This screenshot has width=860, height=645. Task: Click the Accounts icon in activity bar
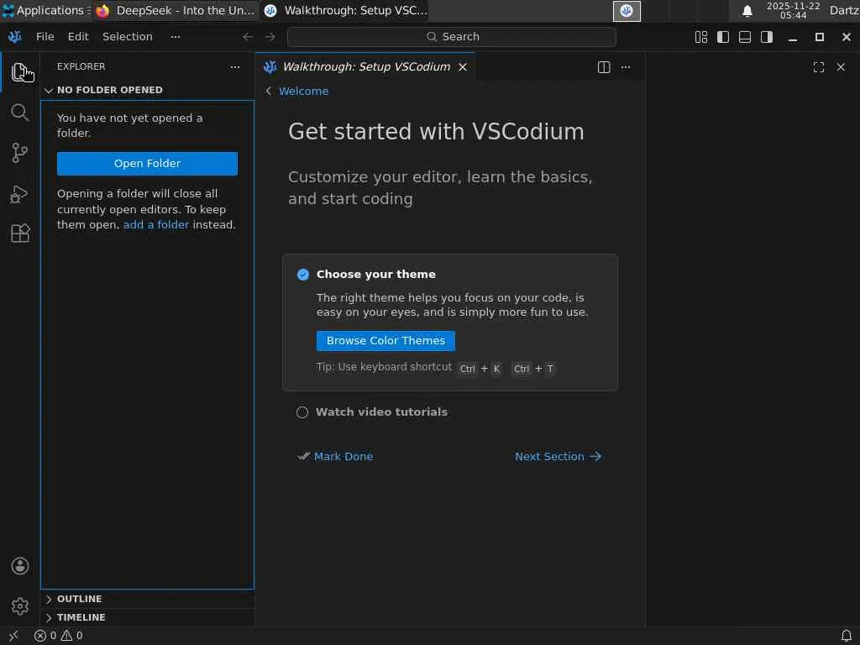point(20,566)
